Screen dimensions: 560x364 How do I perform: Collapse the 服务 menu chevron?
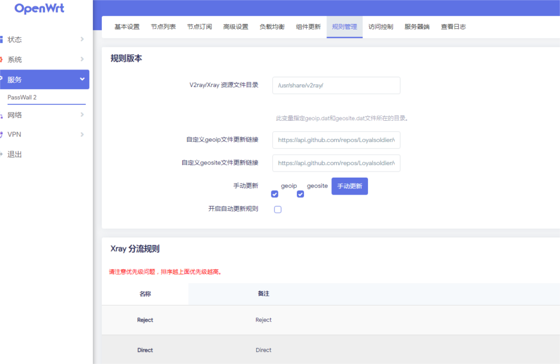[x=82, y=79]
